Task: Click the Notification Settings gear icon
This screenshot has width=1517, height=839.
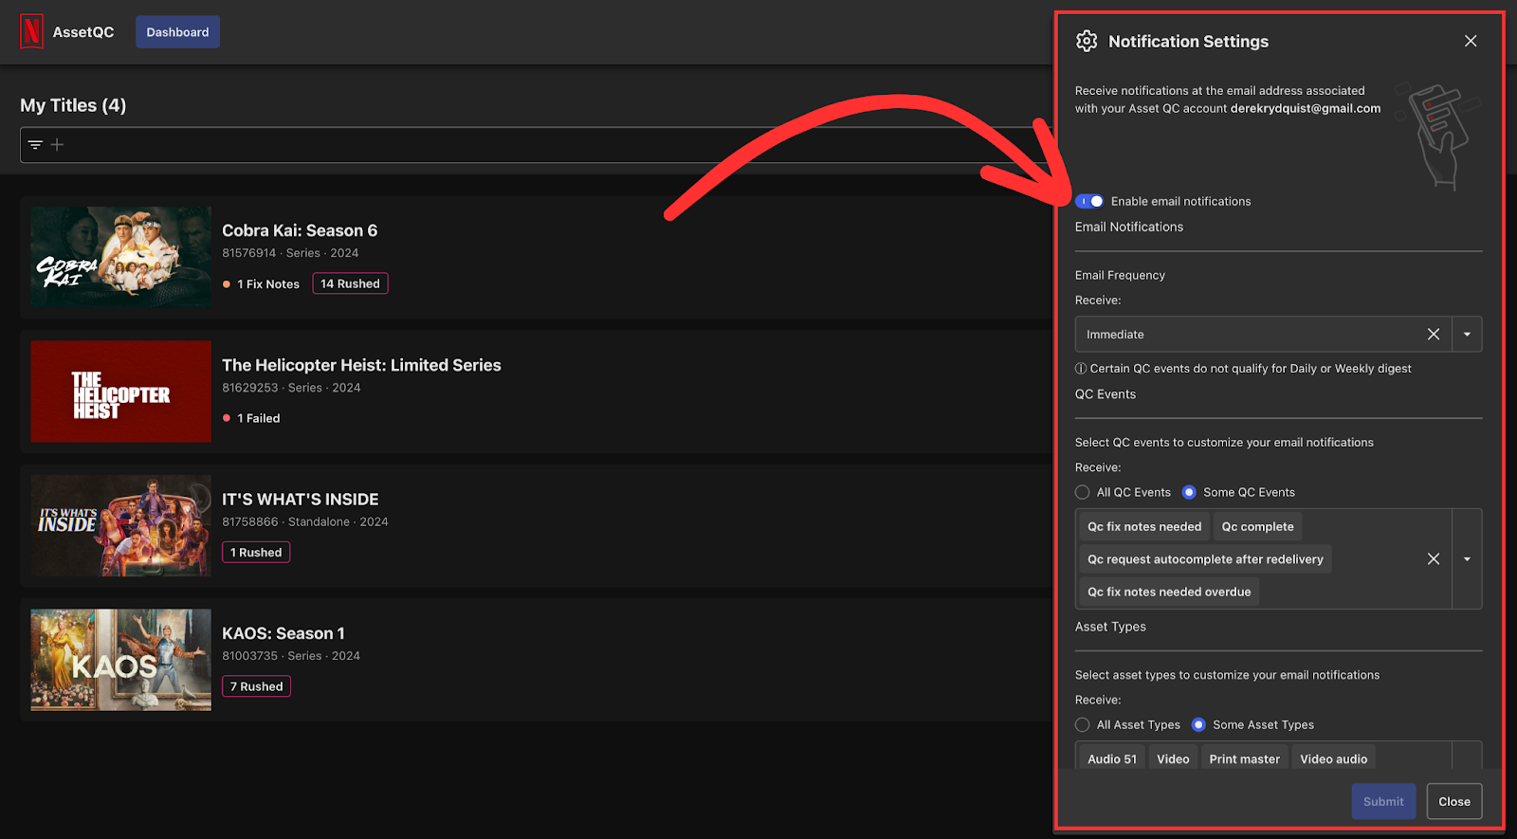Action: point(1087,41)
